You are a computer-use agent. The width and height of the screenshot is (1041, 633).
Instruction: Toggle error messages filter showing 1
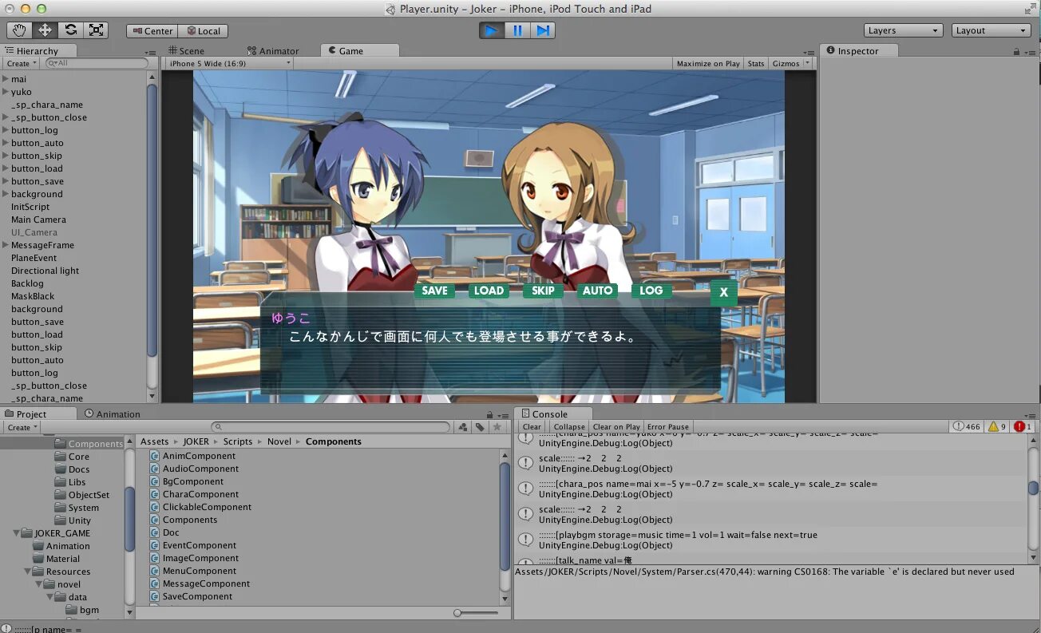(1023, 427)
